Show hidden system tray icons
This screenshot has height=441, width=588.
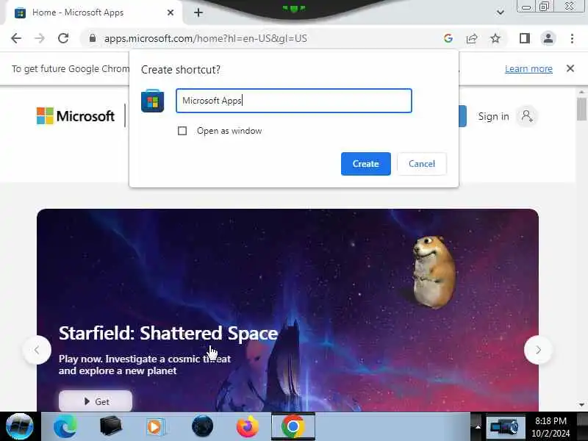coord(478,427)
